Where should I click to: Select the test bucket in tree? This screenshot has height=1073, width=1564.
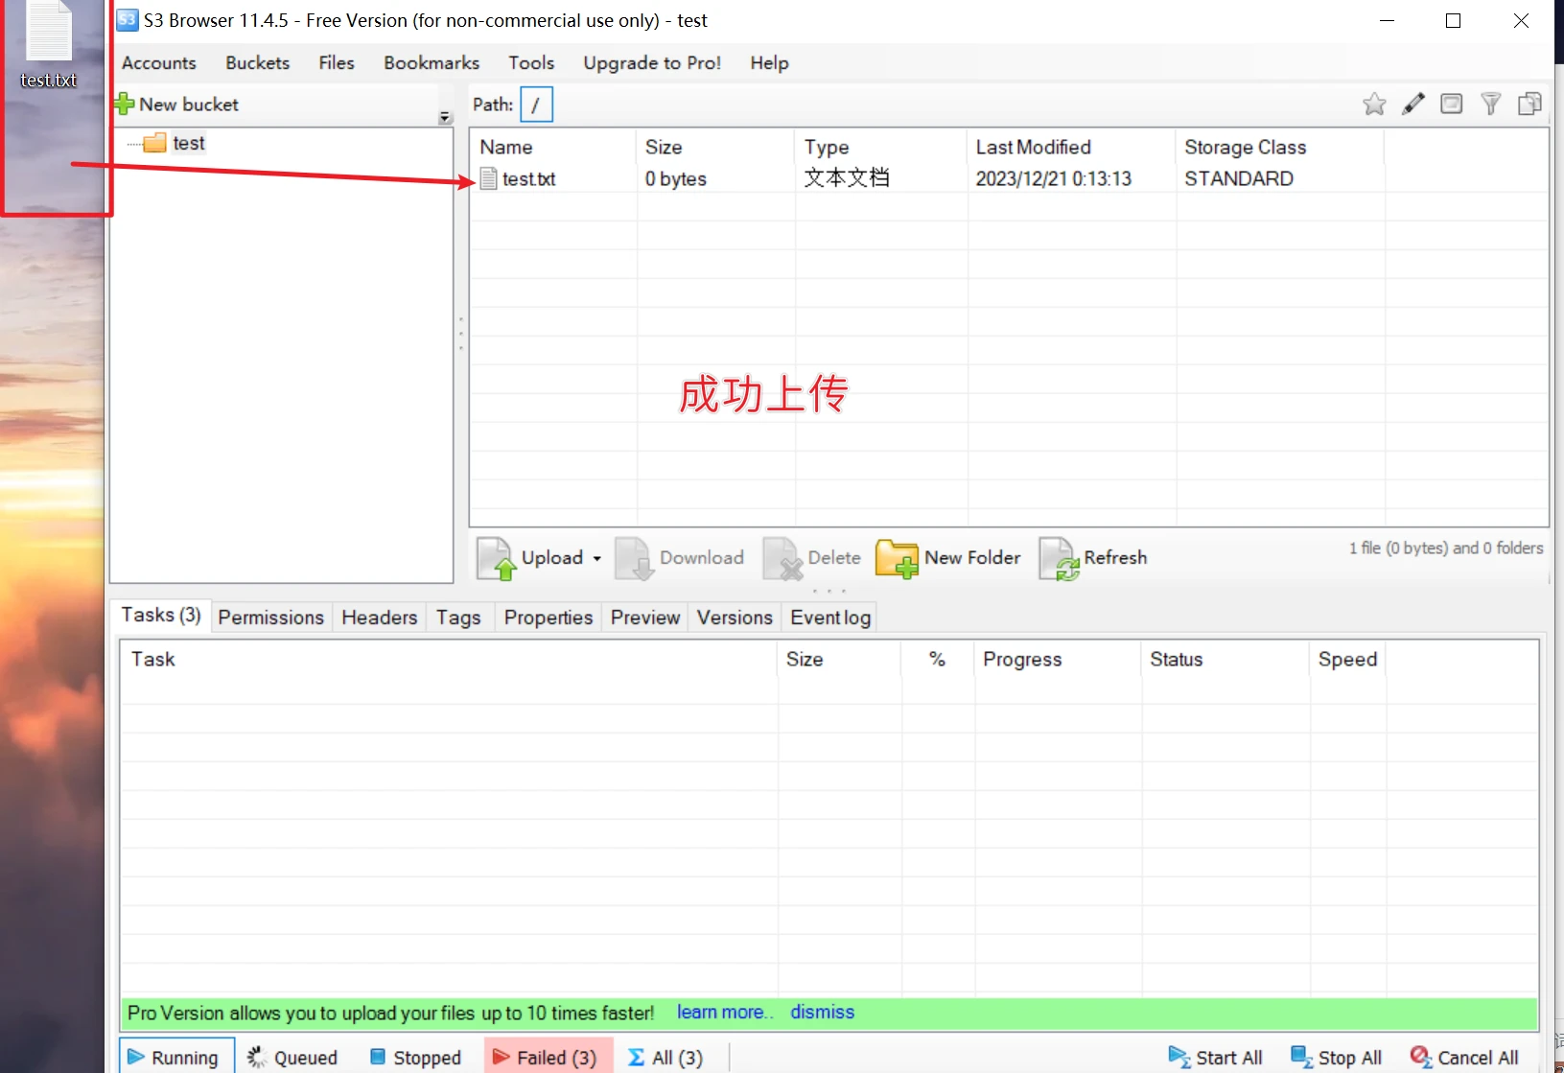(188, 144)
